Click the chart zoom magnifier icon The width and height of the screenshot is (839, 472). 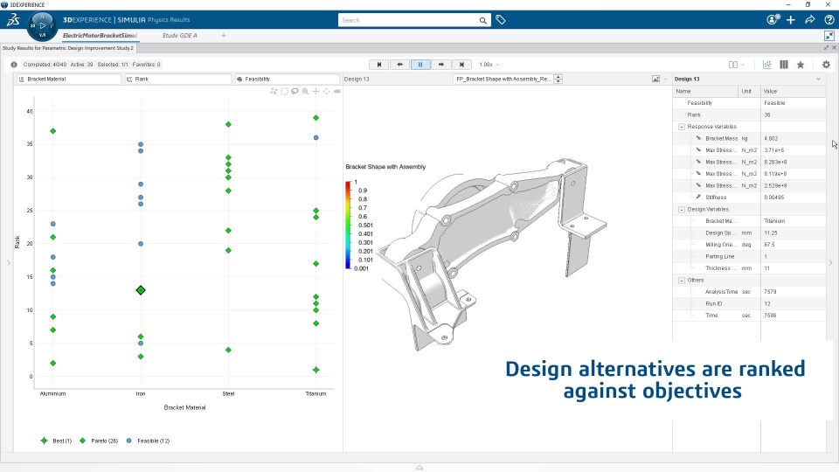tap(305, 92)
